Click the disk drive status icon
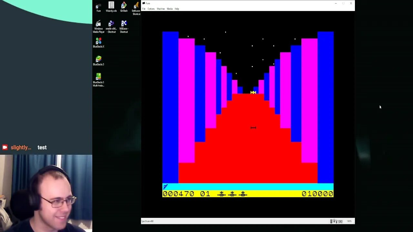 pos(331,221)
